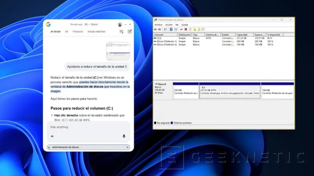This screenshot has height=176, width=314.
Task: Open the Archivo menu
Action: (x=158, y=25)
